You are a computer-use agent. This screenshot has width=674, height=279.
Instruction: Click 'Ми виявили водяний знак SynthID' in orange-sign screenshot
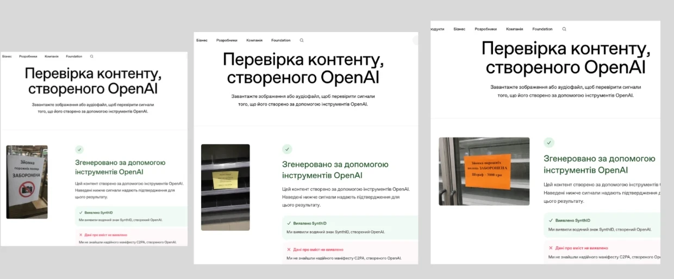tap(582, 229)
